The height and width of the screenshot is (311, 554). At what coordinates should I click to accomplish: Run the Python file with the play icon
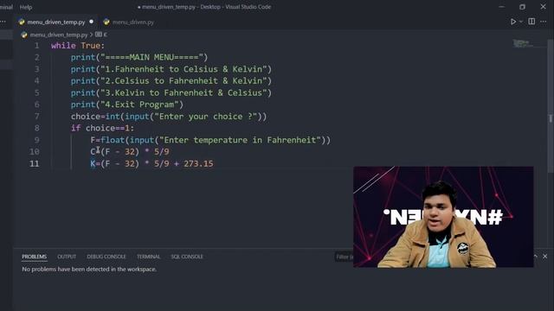tap(513, 22)
